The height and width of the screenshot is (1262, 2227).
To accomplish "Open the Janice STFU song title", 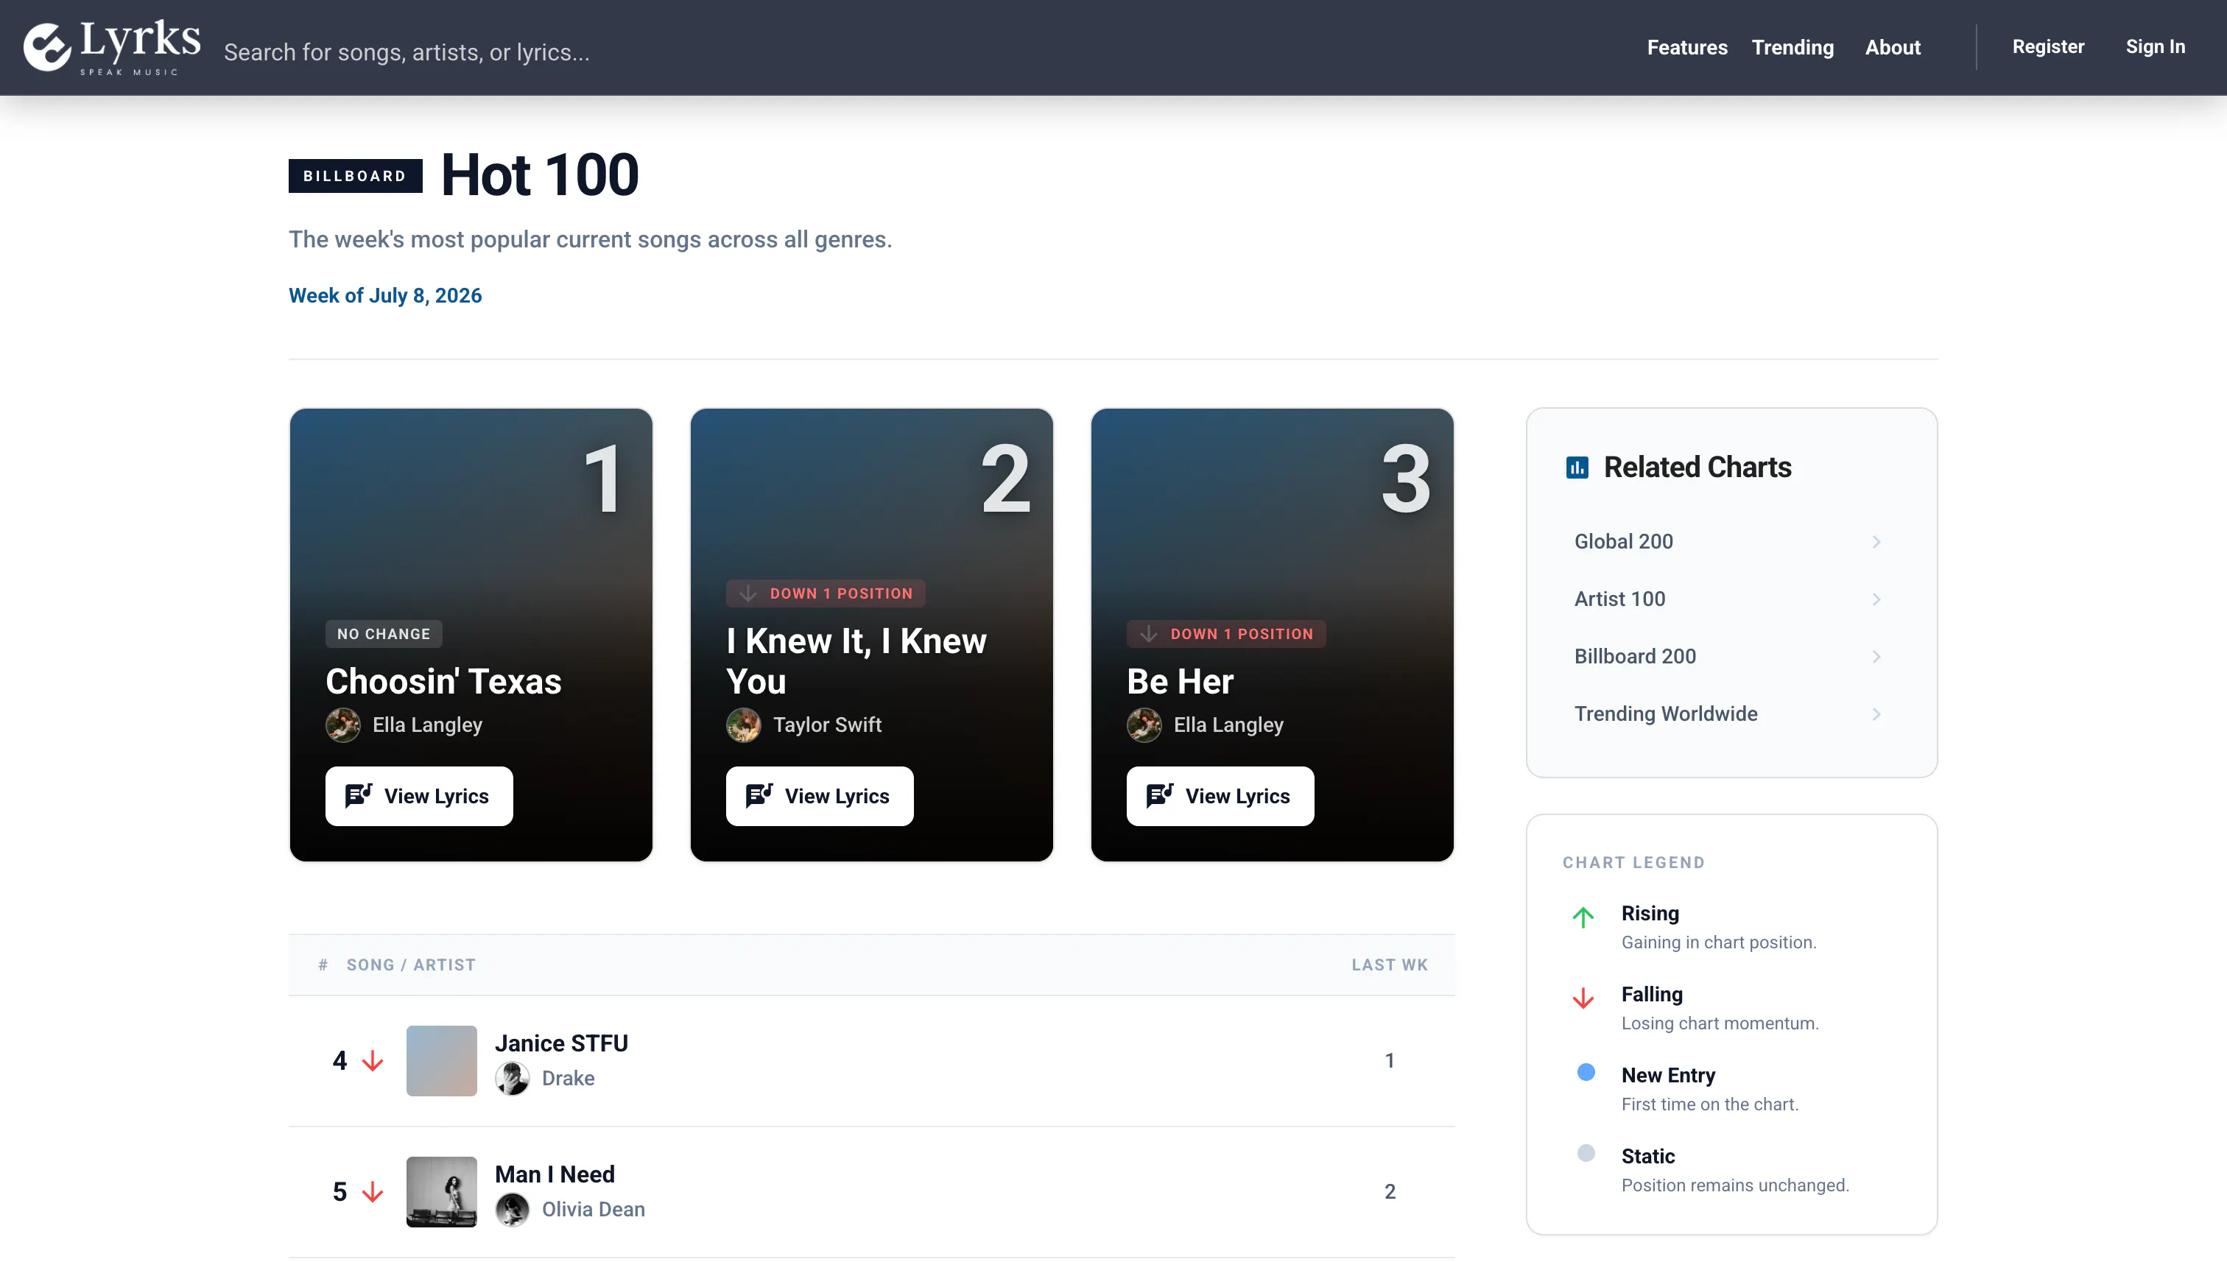I will [562, 1043].
